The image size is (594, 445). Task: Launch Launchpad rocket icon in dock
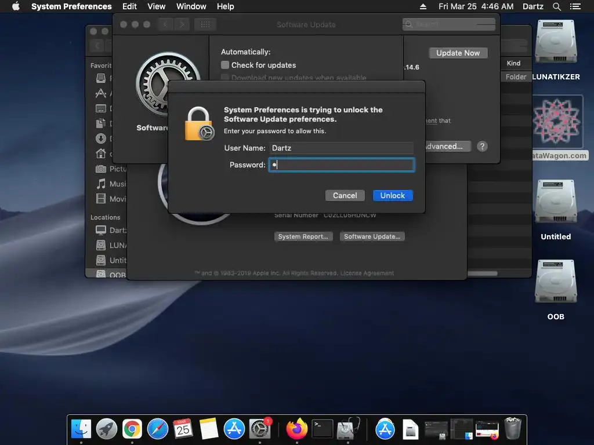(x=107, y=429)
